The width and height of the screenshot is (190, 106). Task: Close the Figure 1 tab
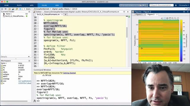coord(145,14)
